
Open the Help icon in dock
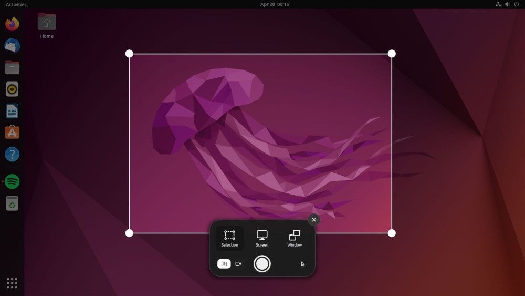click(x=12, y=154)
